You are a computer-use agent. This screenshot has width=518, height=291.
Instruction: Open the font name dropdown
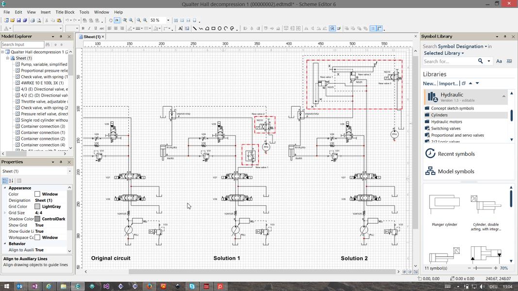pos(61,29)
